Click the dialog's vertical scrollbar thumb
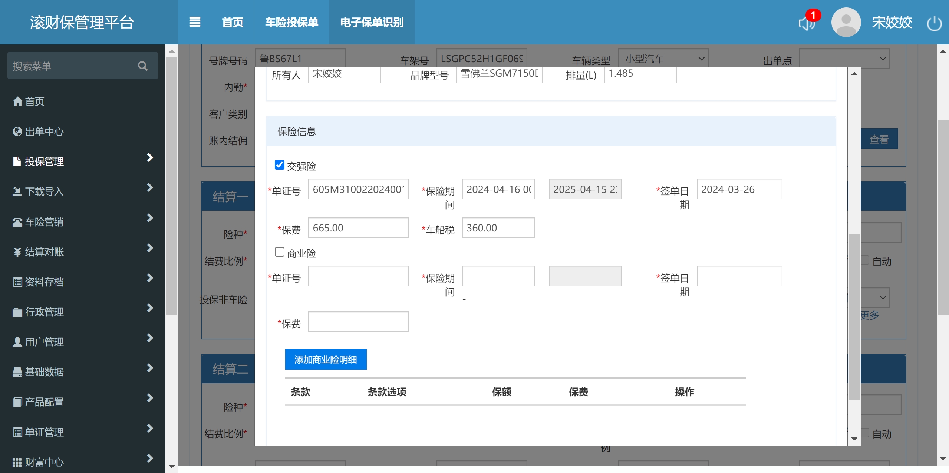Image resolution: width=949 pixels, height=473 pixels. coord(854,317)
